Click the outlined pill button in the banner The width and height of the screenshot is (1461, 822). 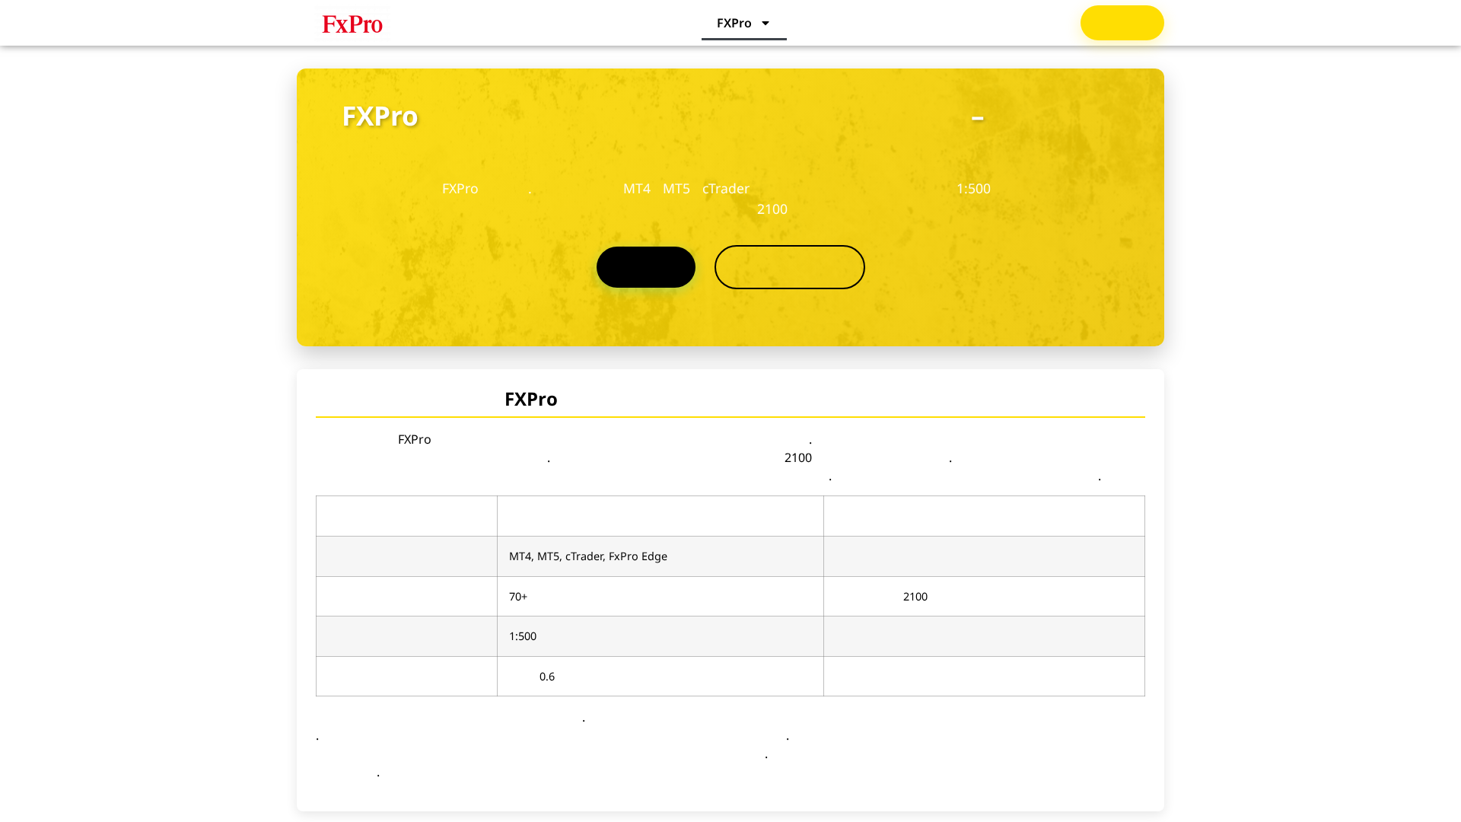coord(789,266)
